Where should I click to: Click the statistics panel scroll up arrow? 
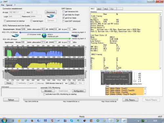click(x=160, y=14)
